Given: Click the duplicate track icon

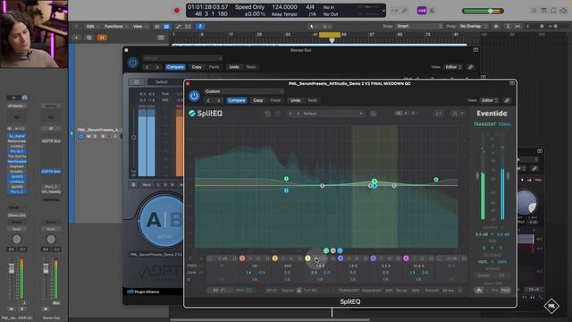Looking at the screenshot, I should point(89,38).
